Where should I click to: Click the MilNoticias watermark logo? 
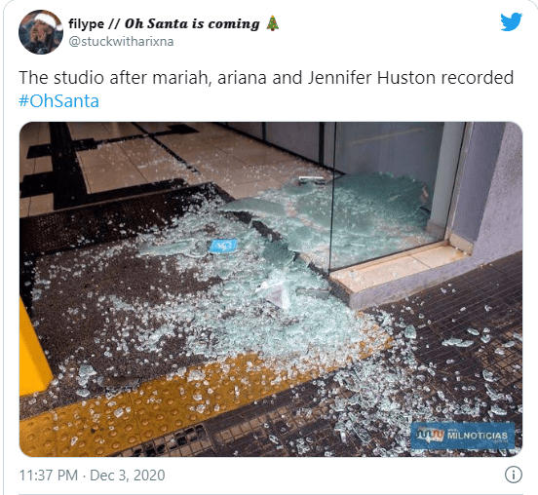[463, 436]
